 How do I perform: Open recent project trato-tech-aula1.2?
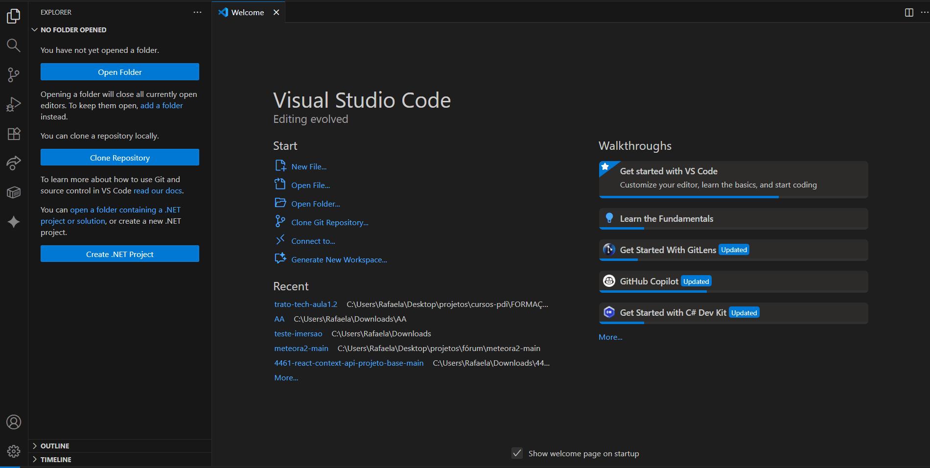[x=305, y=304]
